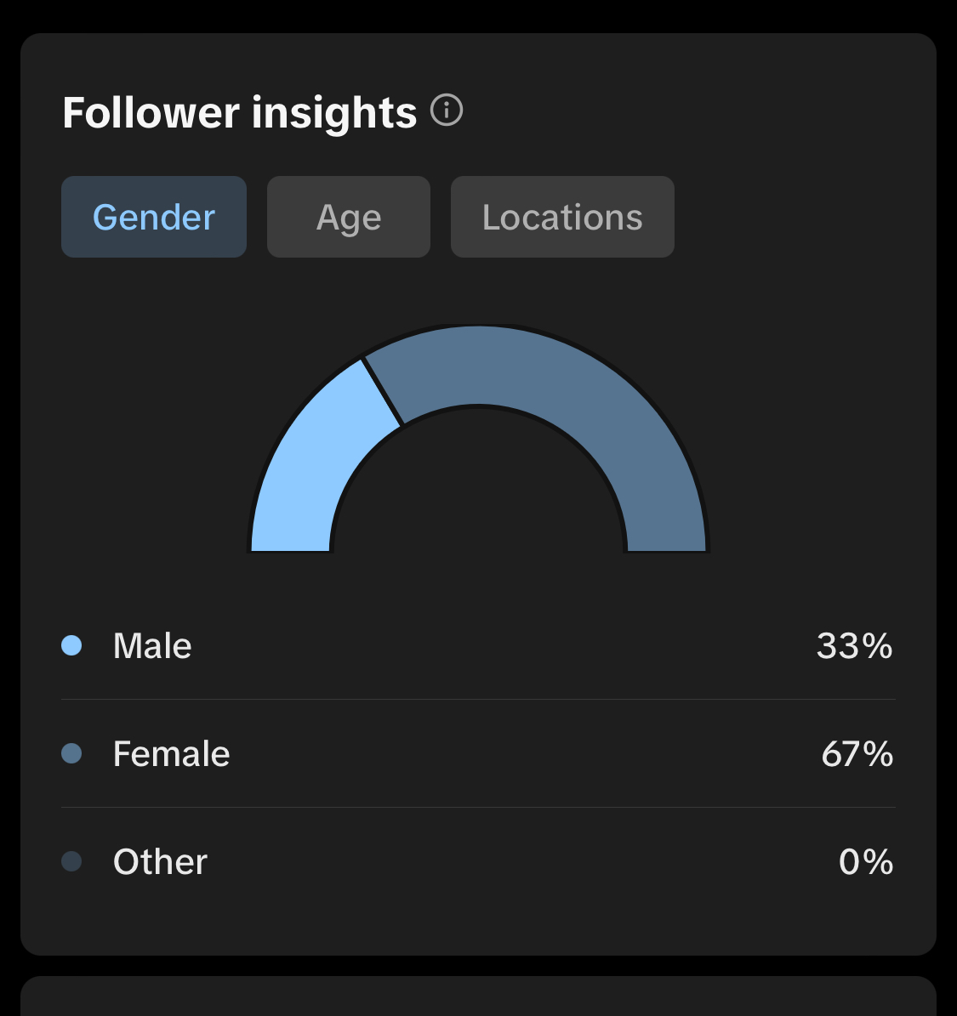This screenshot has height=1016, width=957.
Task: Click the Male light-blue legend dot
Action: 71,645
